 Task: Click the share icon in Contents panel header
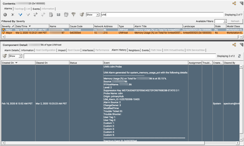click(x=234, y=4)
